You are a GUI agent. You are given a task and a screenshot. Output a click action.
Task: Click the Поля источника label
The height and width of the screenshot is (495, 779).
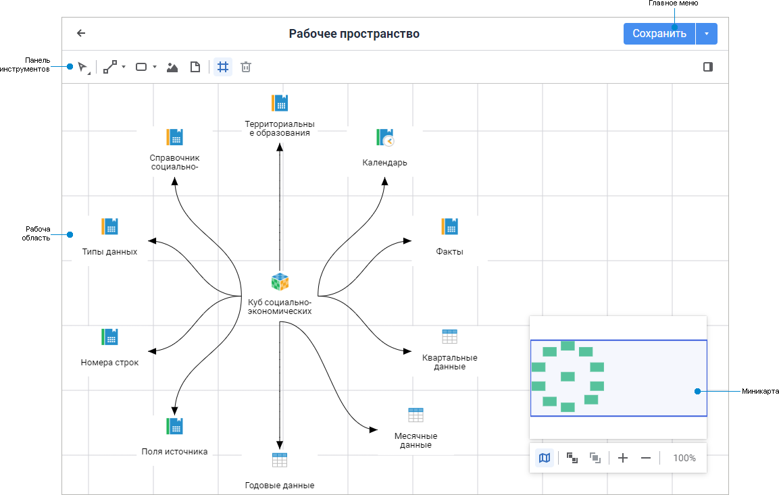point(174,451)
